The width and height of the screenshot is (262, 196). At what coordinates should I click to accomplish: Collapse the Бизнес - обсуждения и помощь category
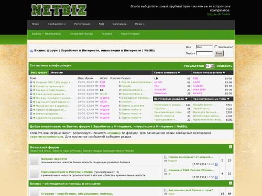(231, 183)
